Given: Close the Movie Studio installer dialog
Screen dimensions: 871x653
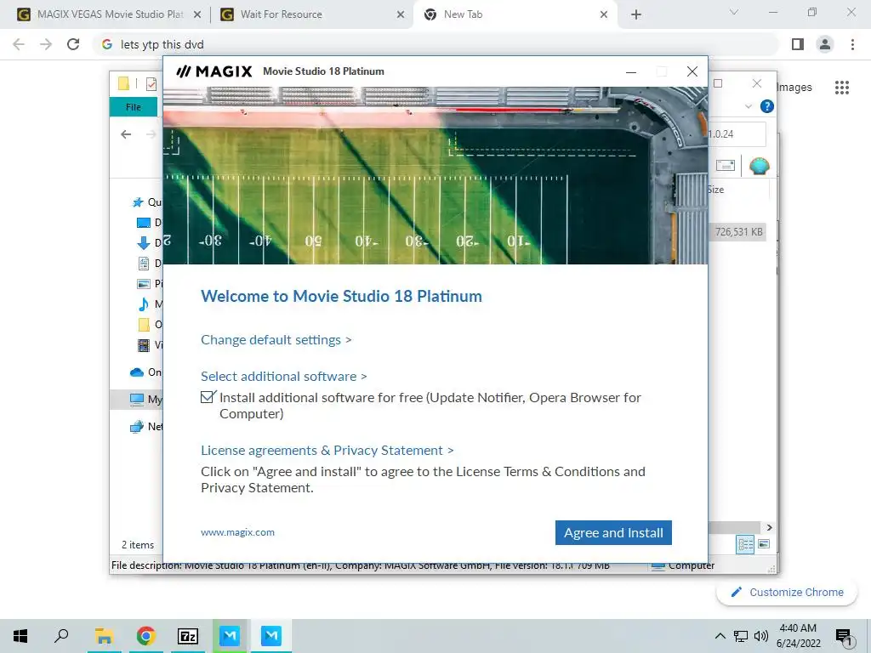Looking at the screenshot, I should [692, 71].
